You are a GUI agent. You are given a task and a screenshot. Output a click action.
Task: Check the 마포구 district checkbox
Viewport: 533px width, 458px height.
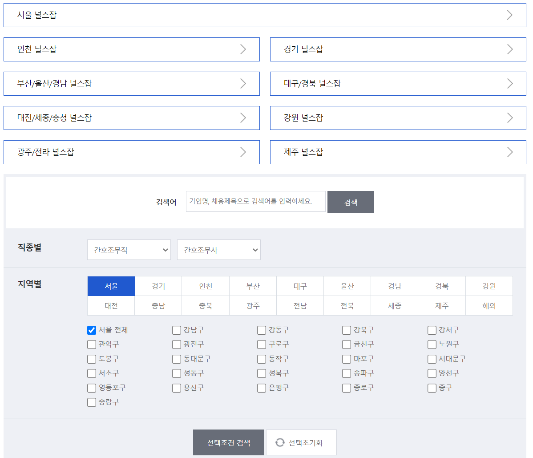[x=347, y=359]
